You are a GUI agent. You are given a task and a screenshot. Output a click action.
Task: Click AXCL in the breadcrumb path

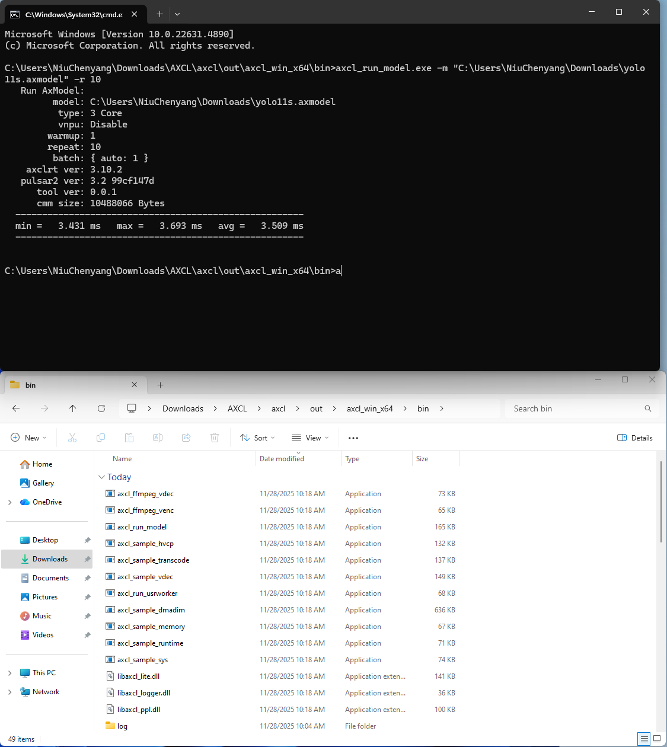(237, 408)
